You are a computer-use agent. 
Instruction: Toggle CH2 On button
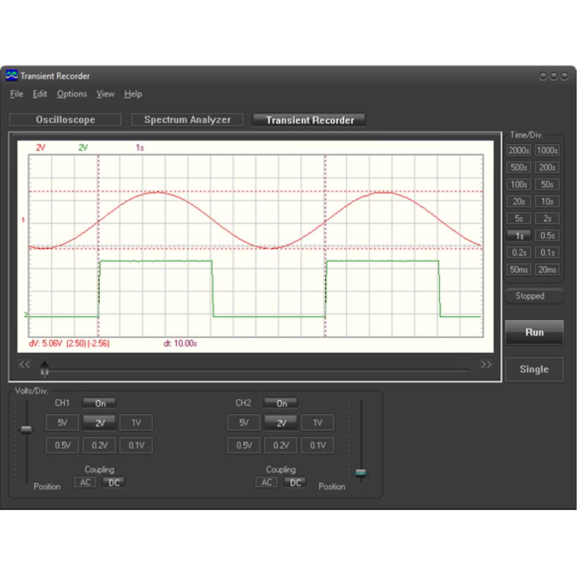(x=281, y=403)
